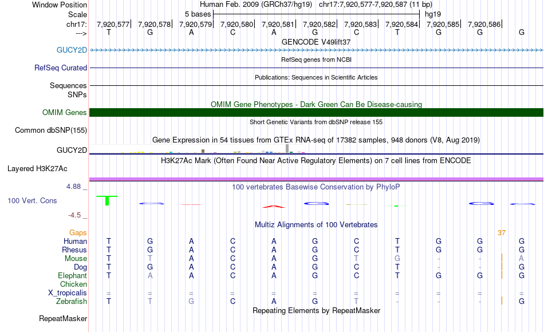Viewport: 544px width, 332px height.
Task: Click the Publications: Sequences in Scientific Articles title
Action: coord(316,77)
